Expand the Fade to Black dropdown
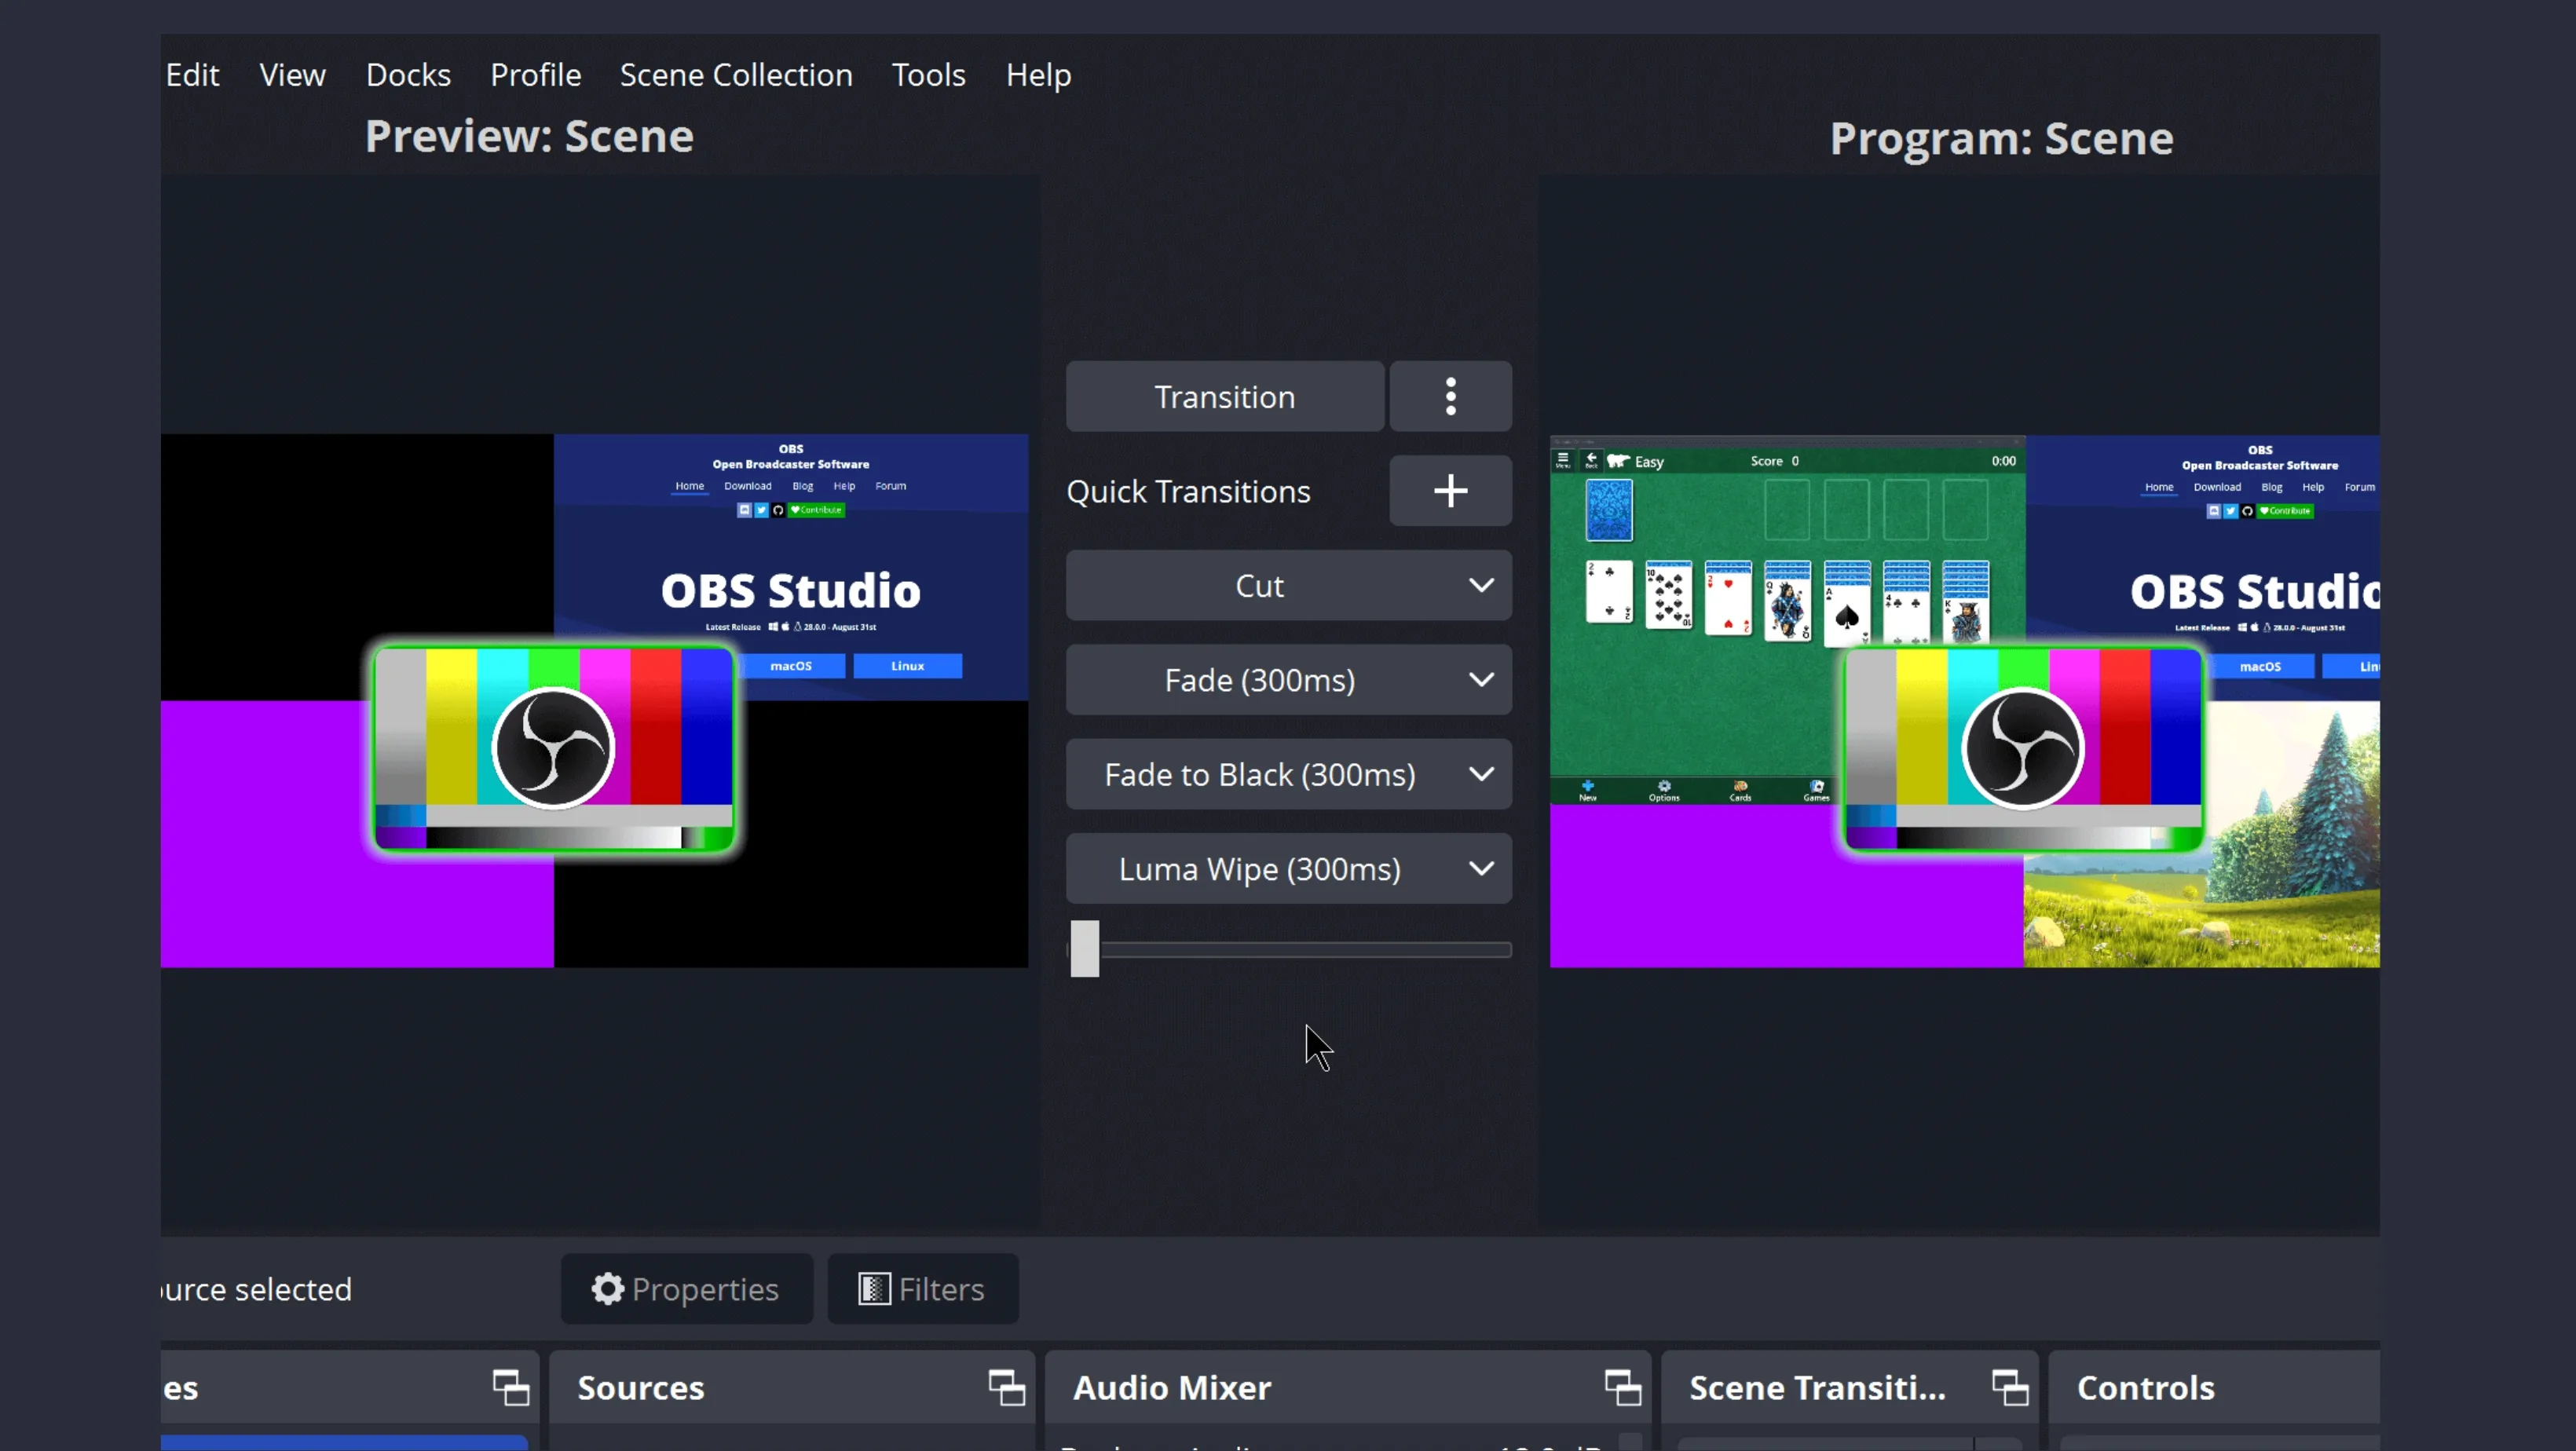The height and width of the screenshot is (1451, 2576). click(1482, 774)
